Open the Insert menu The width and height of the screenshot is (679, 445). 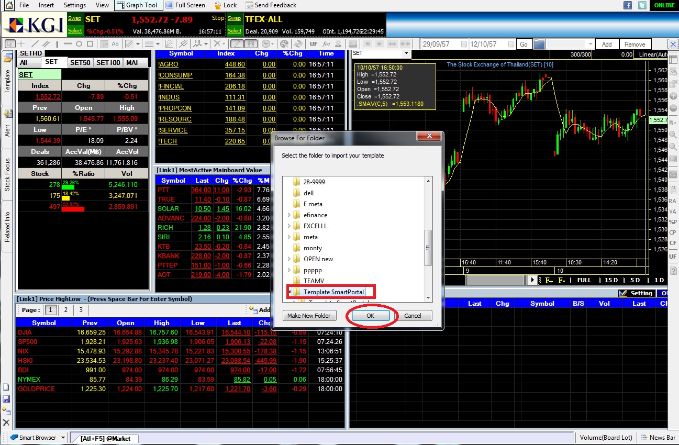point(46,5)
